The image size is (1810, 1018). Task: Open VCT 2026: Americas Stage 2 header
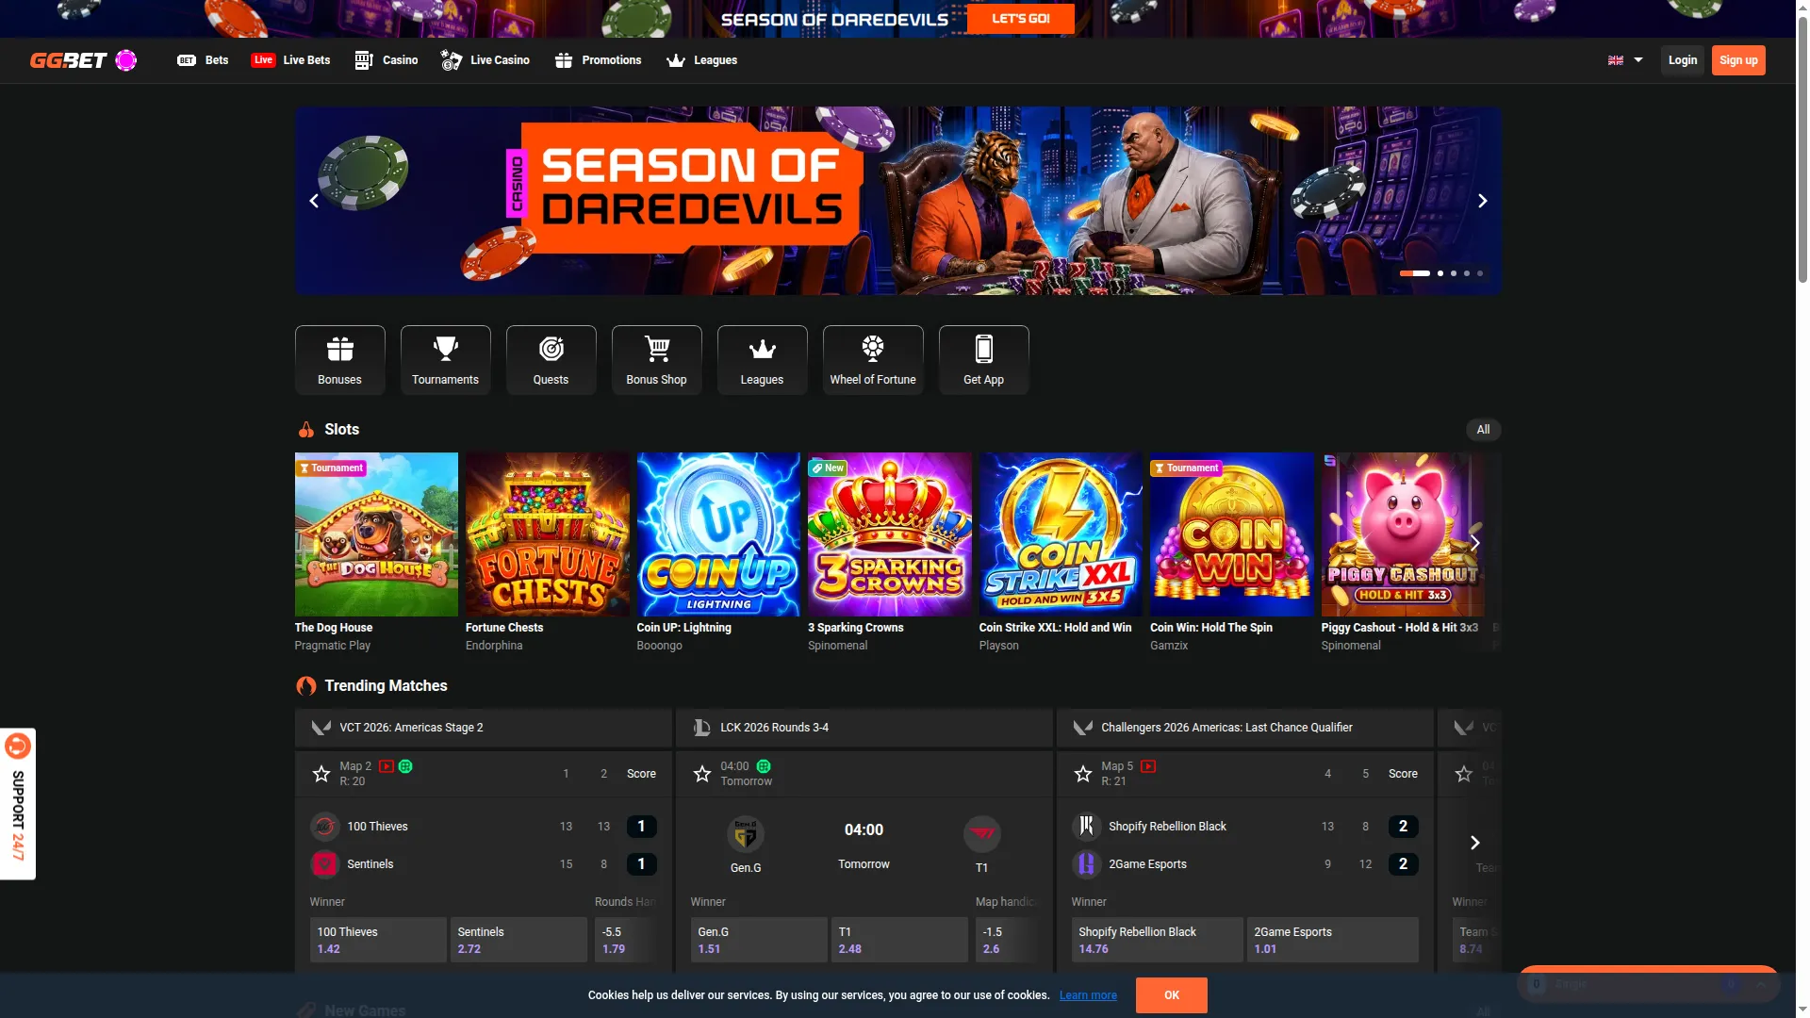483,728
